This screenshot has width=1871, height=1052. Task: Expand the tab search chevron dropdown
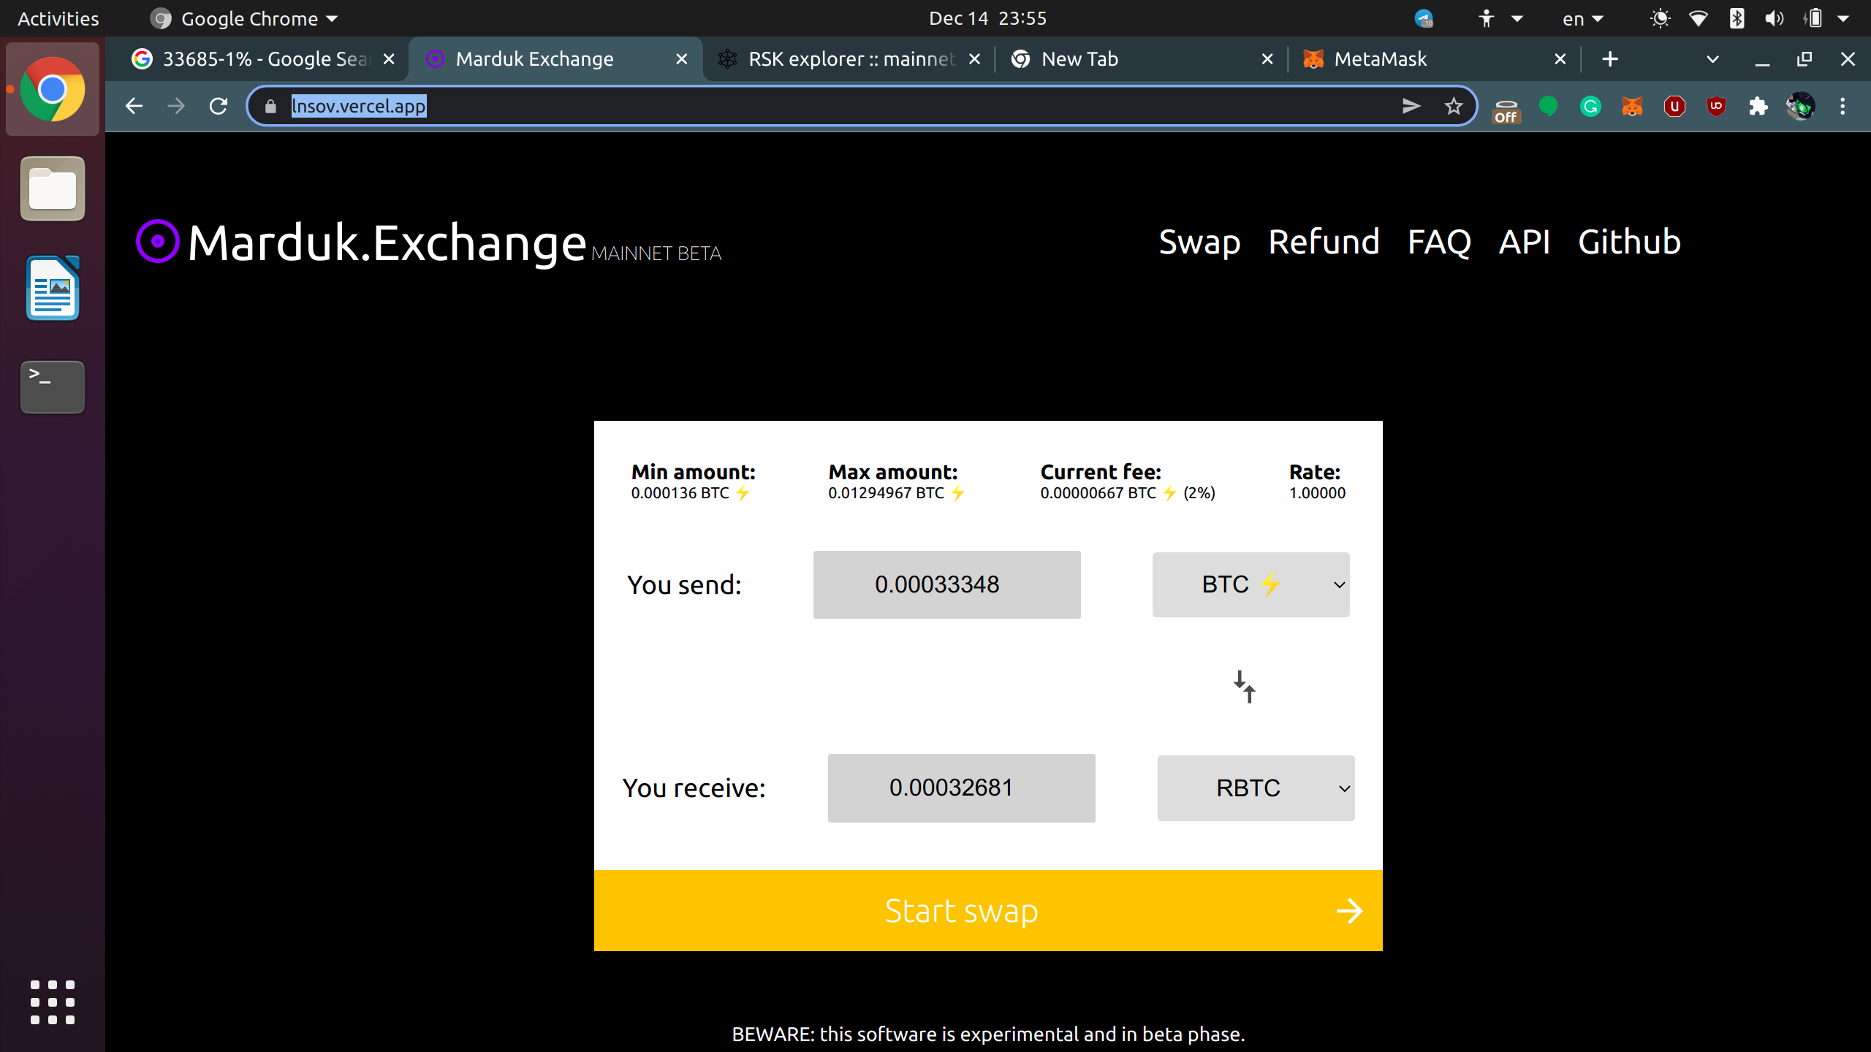(1712, 59)
